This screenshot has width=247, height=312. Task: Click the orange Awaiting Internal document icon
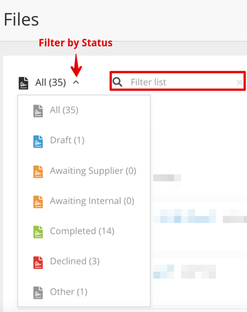point(38,202)
